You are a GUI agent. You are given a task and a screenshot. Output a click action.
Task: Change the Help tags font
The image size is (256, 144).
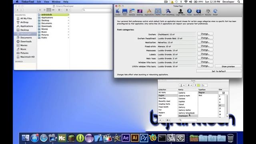(x=205, y=58)
